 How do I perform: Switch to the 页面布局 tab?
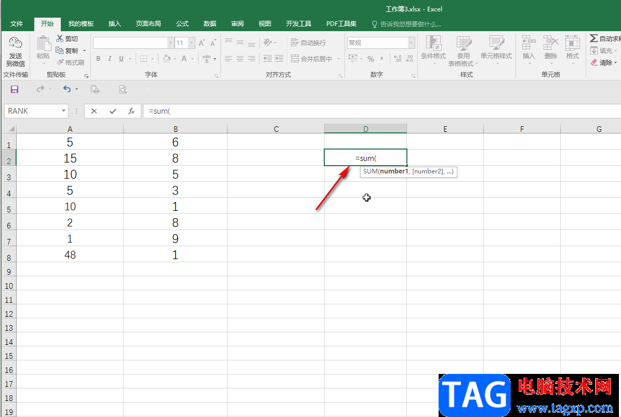point(149,24)
